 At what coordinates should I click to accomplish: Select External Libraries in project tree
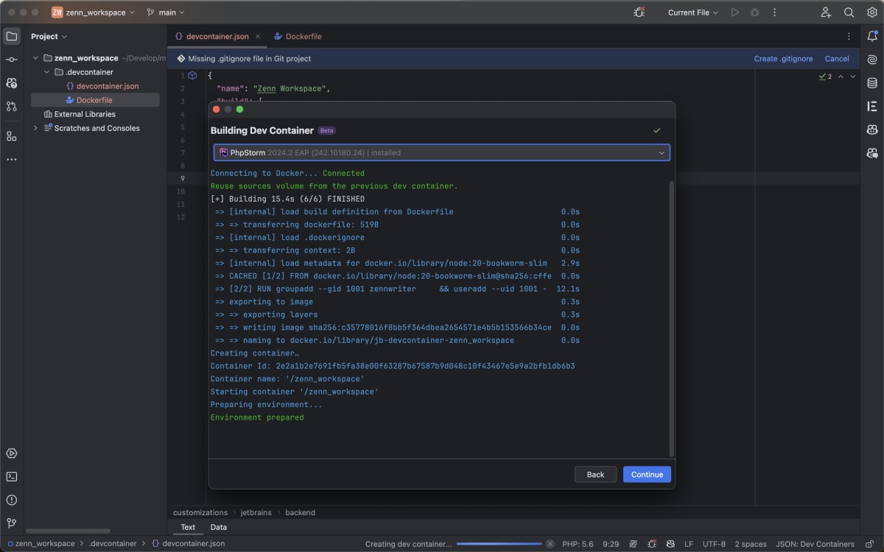pyautogui.click(x=80, y=114)
